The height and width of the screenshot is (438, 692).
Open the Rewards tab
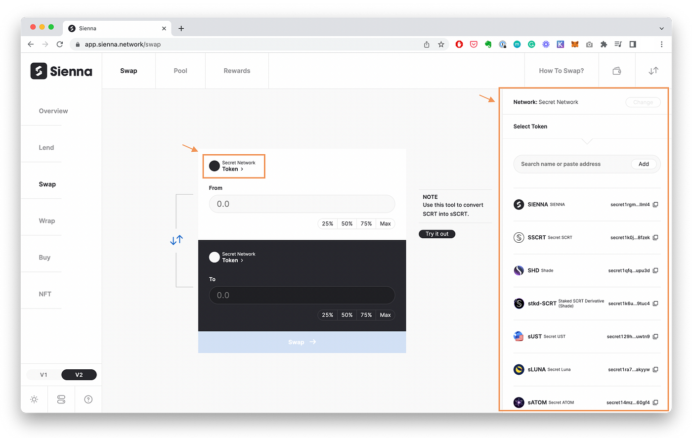coord(237,70)
